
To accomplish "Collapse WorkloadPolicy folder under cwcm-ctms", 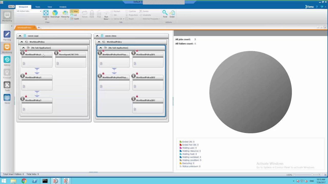I will coord(99,42).
